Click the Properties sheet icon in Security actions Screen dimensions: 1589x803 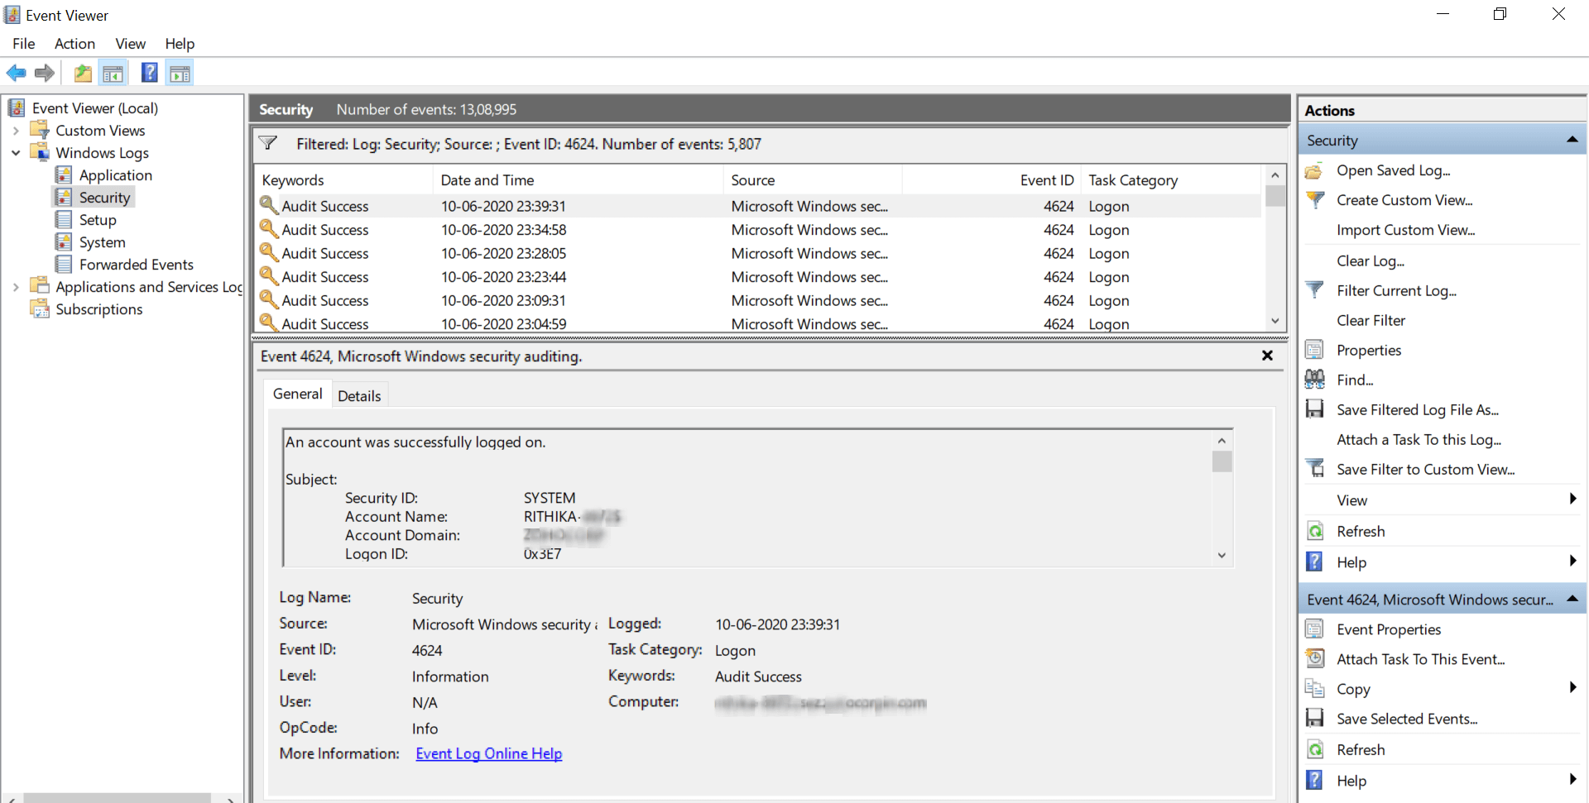click(1314, 350)
